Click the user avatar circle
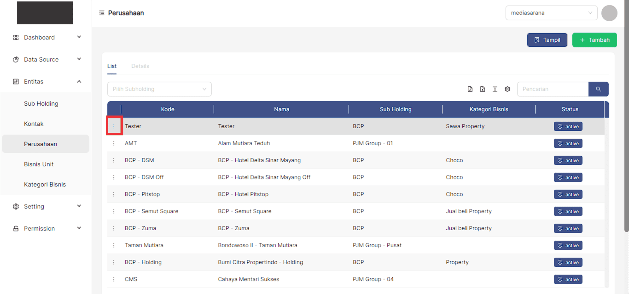This screenshot has width=629, height=294. 609,13
